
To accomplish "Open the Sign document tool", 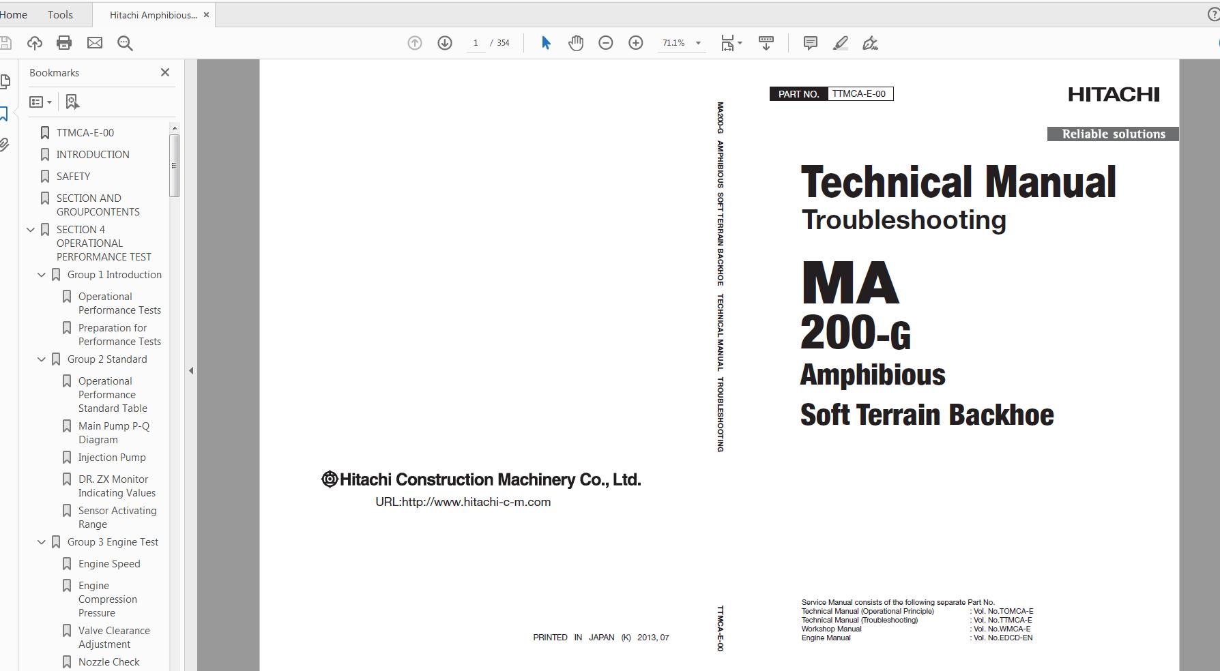I will coord(870,43).
